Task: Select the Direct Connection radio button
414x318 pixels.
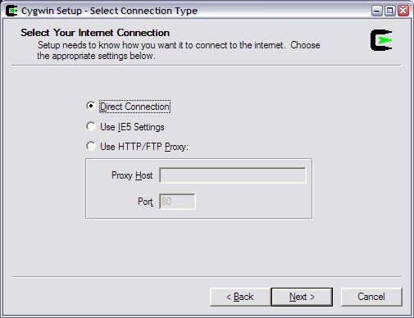Action: (91, 106)
